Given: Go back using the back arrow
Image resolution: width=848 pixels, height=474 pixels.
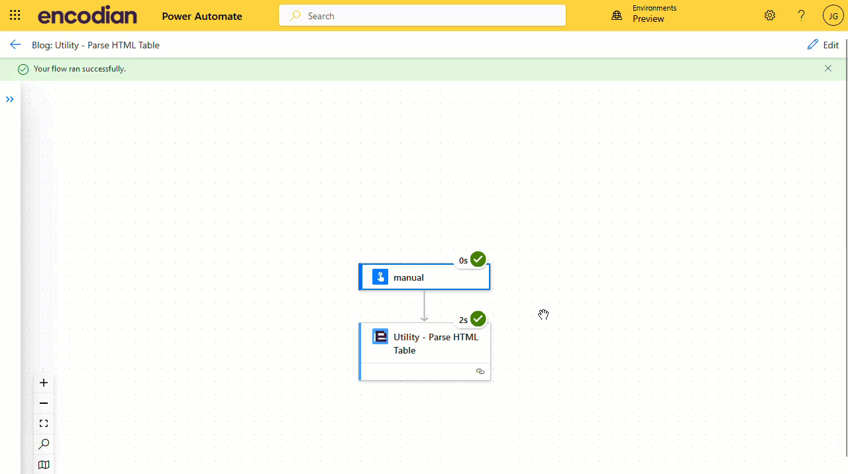Looking at the screenshot, I should pyautogui.click(x=15, y=44).
